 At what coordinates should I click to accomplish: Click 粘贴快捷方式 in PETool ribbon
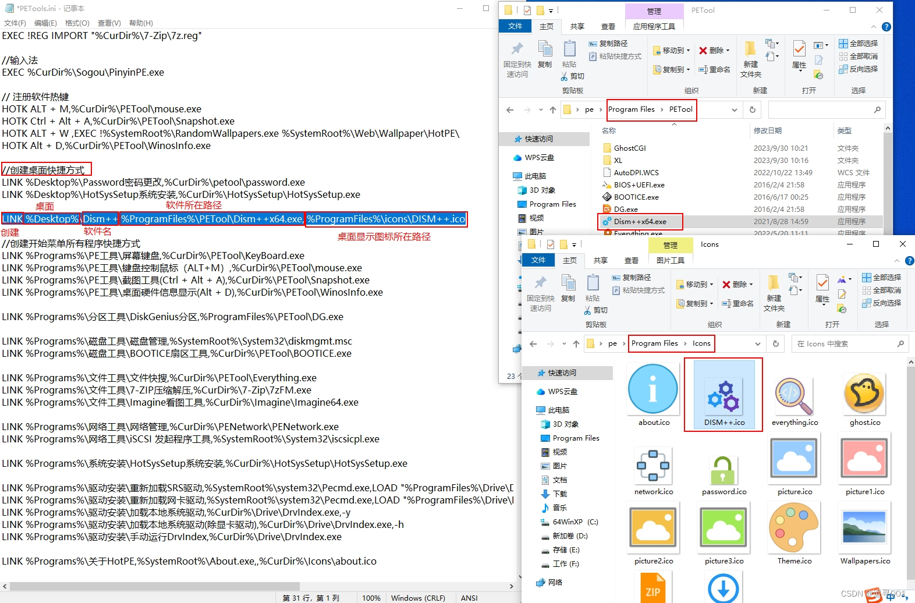[x=615, y=56]
